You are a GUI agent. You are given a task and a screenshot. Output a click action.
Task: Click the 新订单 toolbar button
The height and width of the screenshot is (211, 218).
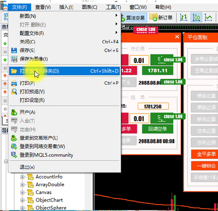(x=161, y=17)
